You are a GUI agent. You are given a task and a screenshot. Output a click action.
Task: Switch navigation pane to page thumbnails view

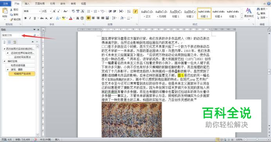[x=9, y=42]
